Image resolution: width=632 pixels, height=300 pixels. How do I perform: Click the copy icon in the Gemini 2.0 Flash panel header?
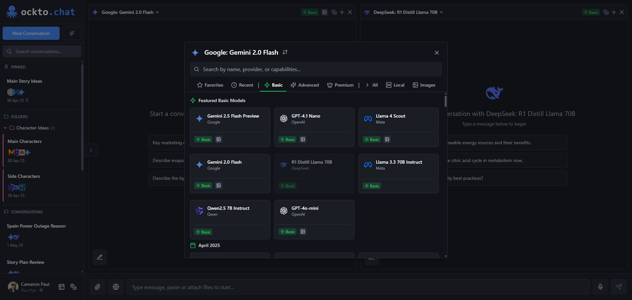pos(334,12)
